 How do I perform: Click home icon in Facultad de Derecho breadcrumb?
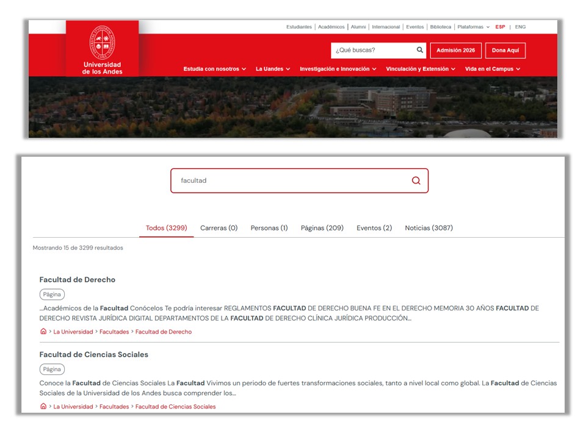pyautogui.click(x=43, y=332)
